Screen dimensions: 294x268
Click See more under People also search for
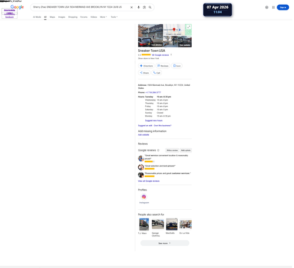165,243
